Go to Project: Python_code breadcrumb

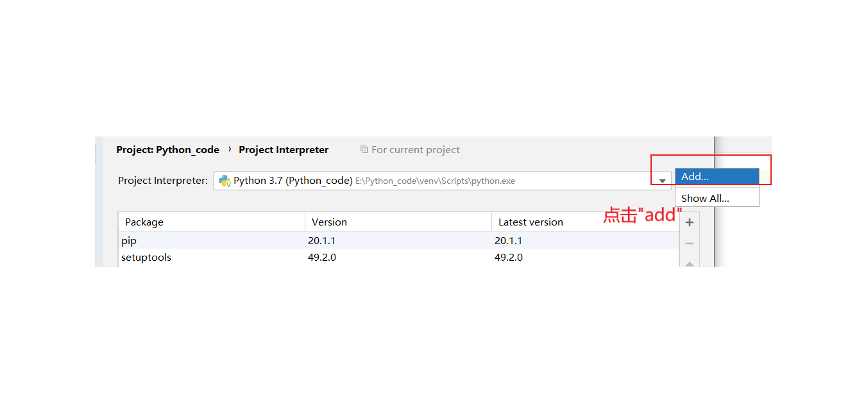167,149
